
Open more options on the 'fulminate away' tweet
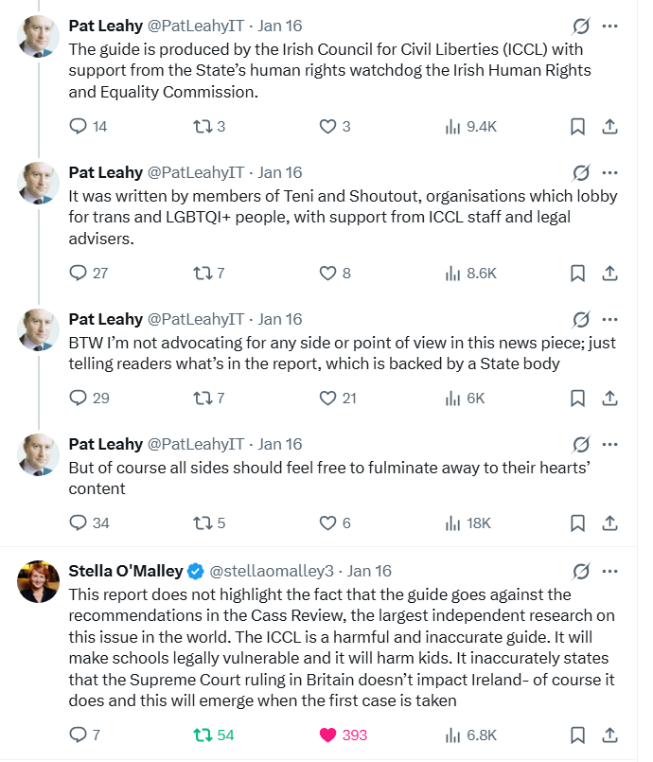pos(610,444)
